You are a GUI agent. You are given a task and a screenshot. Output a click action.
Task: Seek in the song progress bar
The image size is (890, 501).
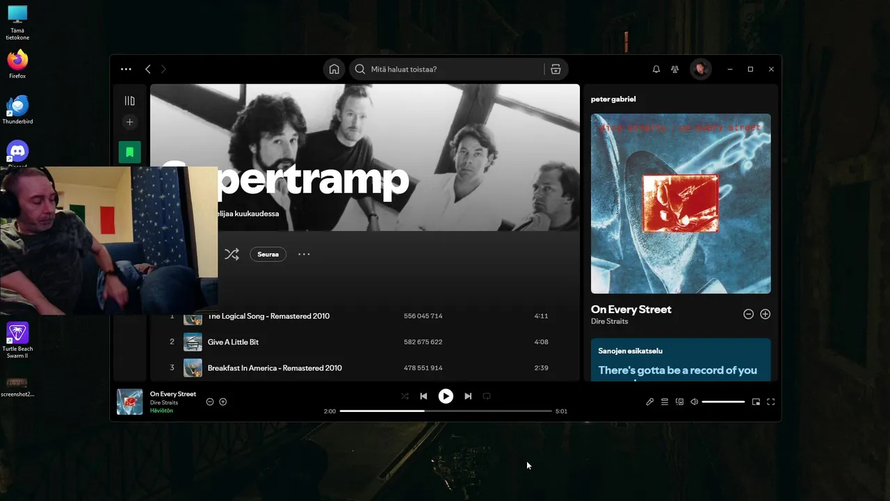(446, 411)
